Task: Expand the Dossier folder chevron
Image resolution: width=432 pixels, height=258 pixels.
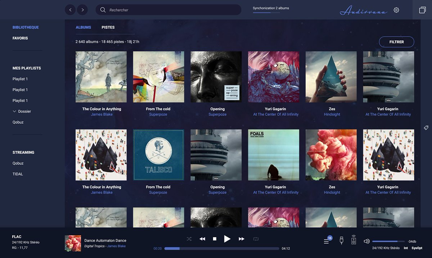Action: click(x=14, y=111)
